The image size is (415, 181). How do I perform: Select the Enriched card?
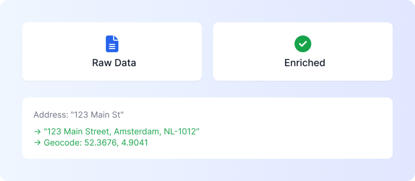(x=303, y=51)
